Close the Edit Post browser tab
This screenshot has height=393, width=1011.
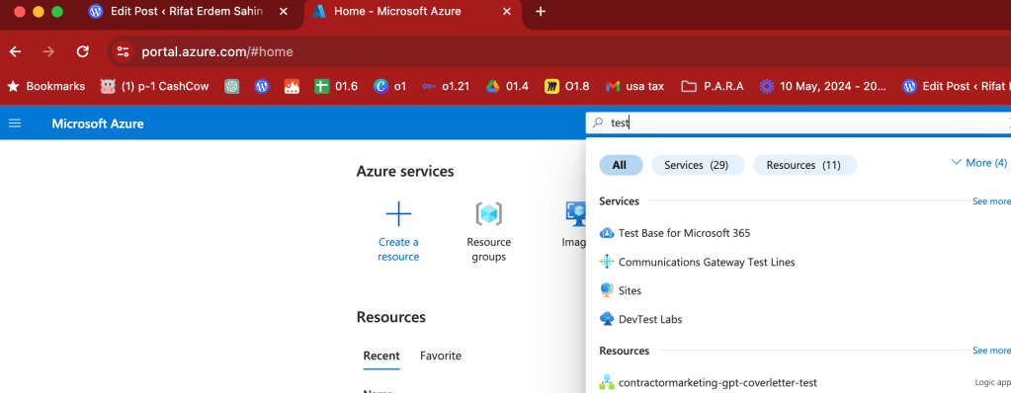(x=283, y=12)
